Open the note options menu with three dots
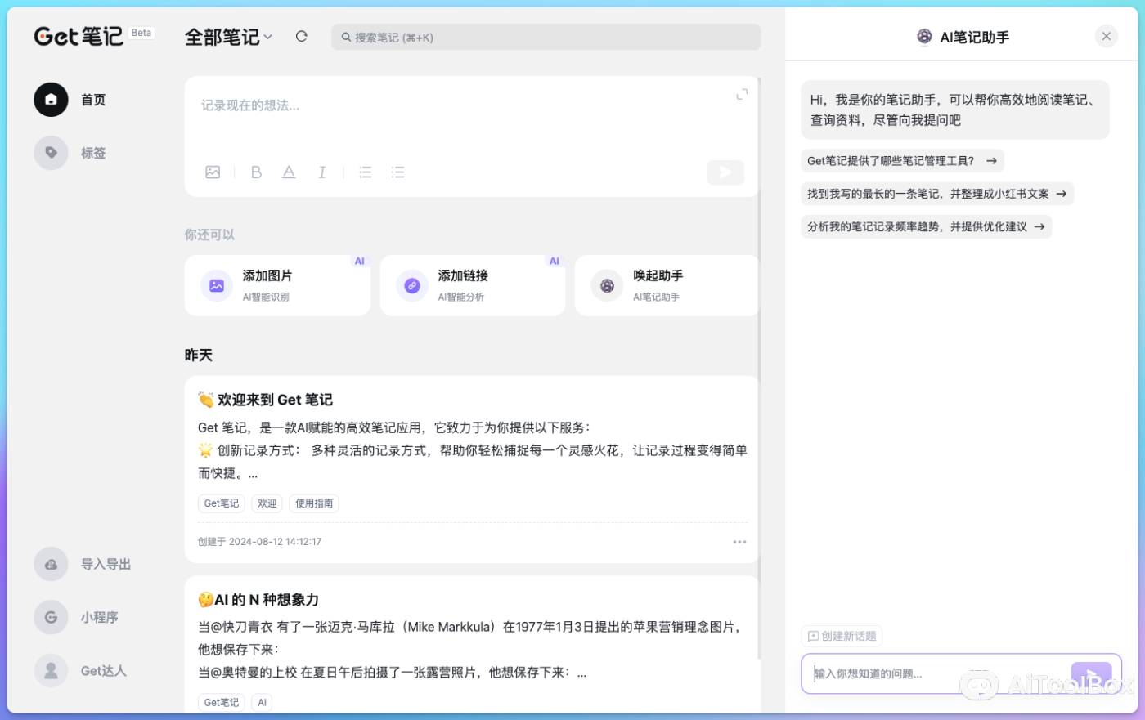The width and height of the screenshot is (1145, 720). pyautogui.click(x=739, y=541)
